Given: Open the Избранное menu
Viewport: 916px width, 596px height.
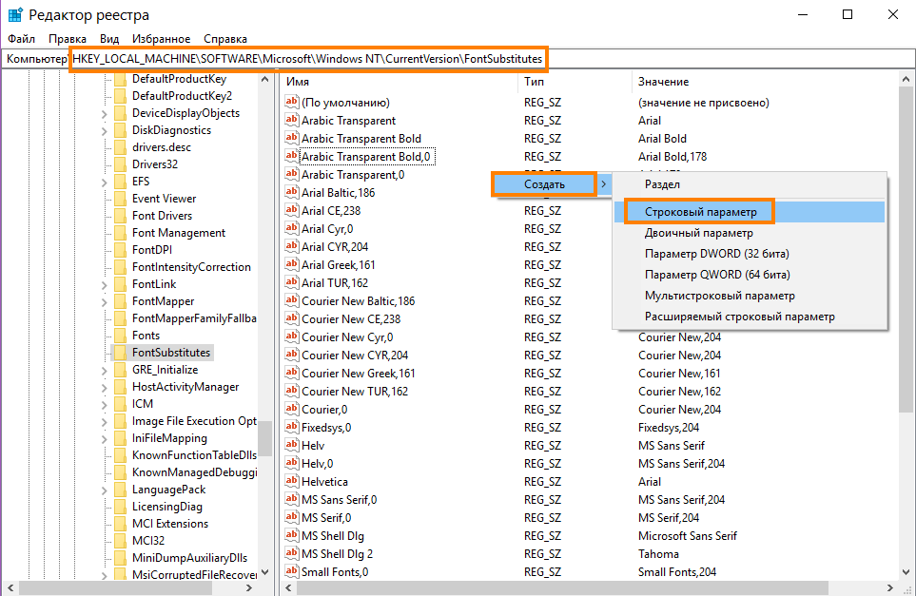Looking at the screenshot, I should [x=162, y=39].
